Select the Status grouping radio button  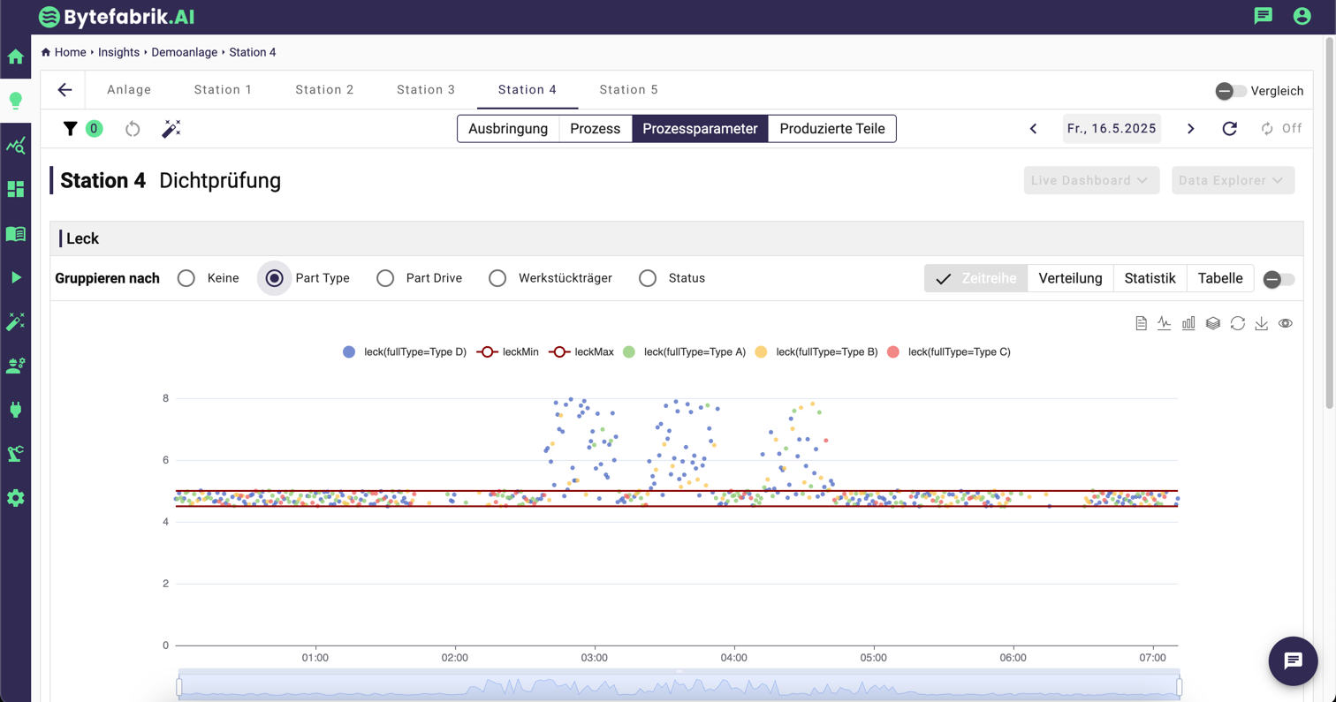(x=648, y=278)
